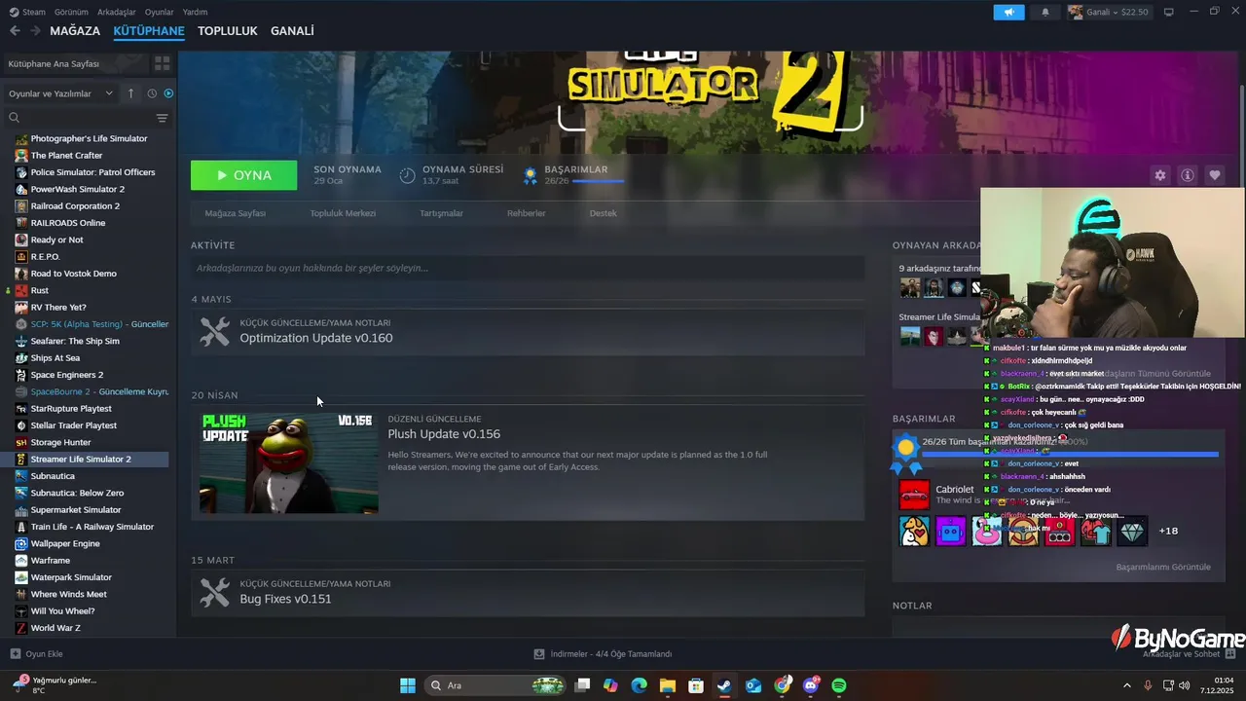Open the Oyunlar menu

[x=160, y=12]
